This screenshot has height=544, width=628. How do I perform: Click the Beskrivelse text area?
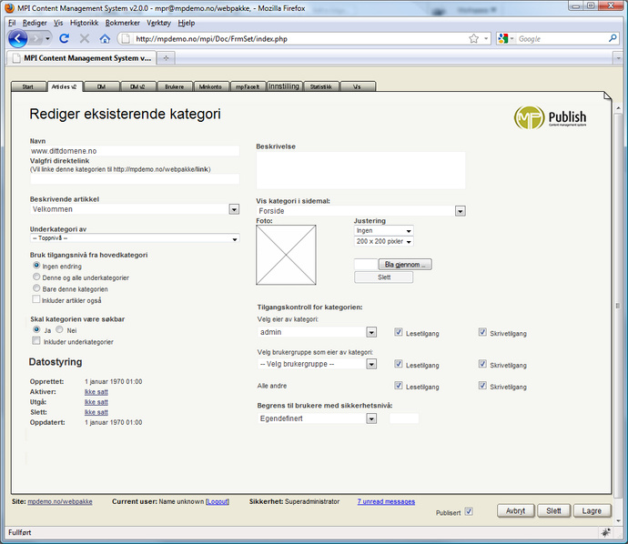360,170
